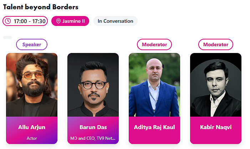This screenshot has width=250, height=149.
Task: Click the Kabir Naqvi name label
Action: (x=215, y=127)
